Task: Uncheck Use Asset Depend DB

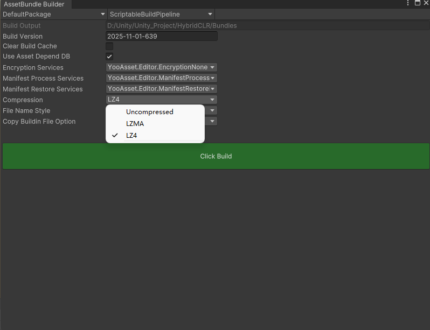Action: tap(109, 57)
